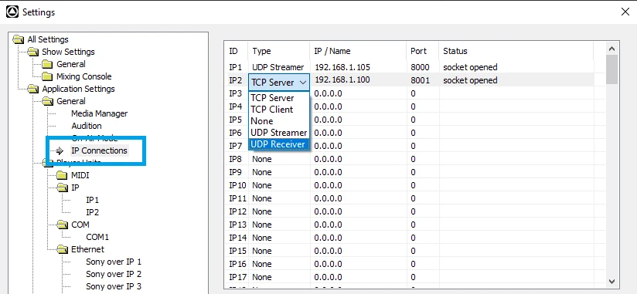Click IP address of row IP5
637x294 pixels.
point(328,120)
